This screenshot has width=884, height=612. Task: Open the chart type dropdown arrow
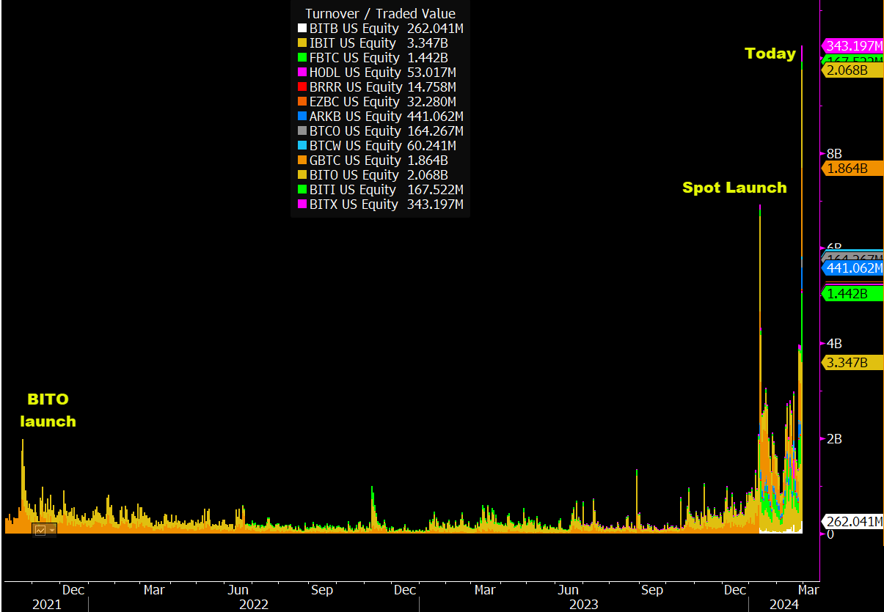pyautogui.click(x=51, y=530)
